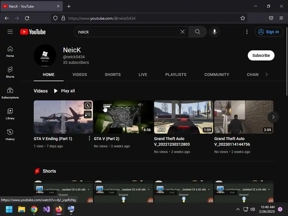
Task: Clear the search box with the X
Action: (x=182, y=32)
